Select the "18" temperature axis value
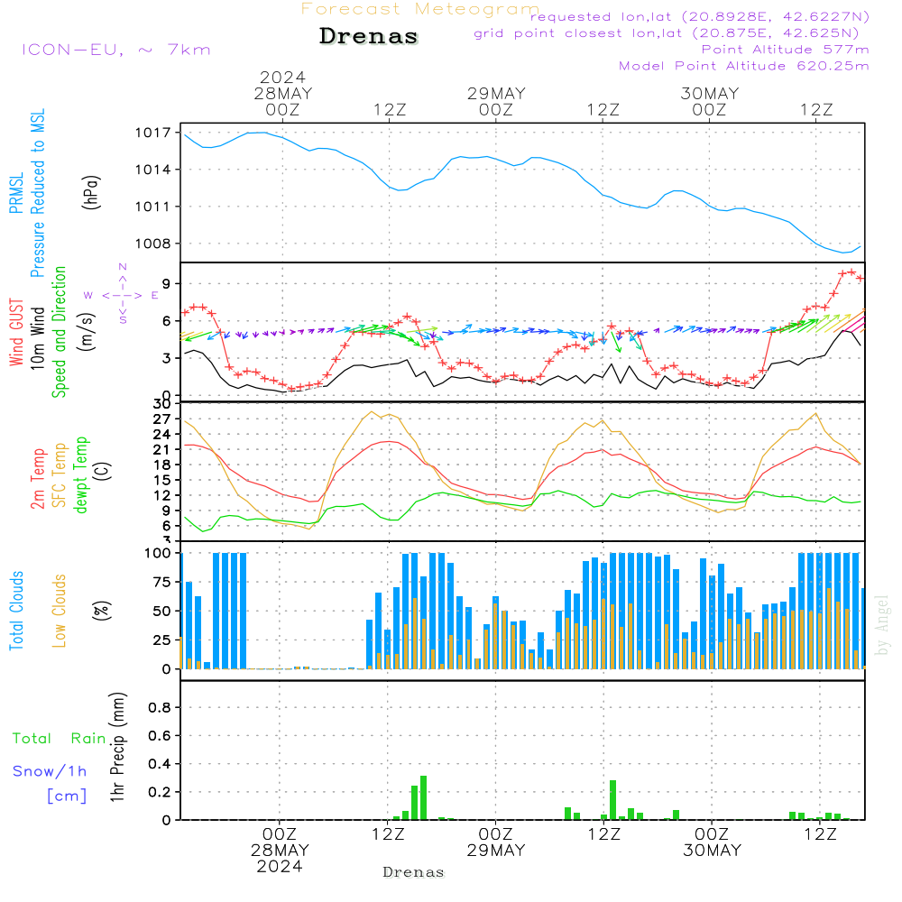 (162, 465)
